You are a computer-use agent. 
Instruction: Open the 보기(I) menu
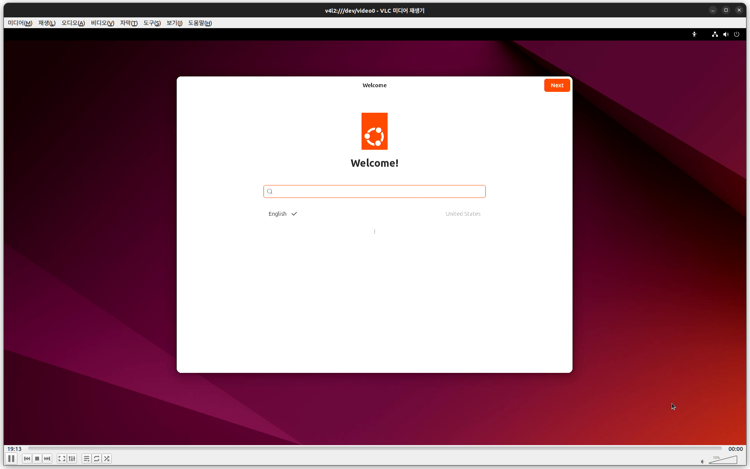click(174, 23)
